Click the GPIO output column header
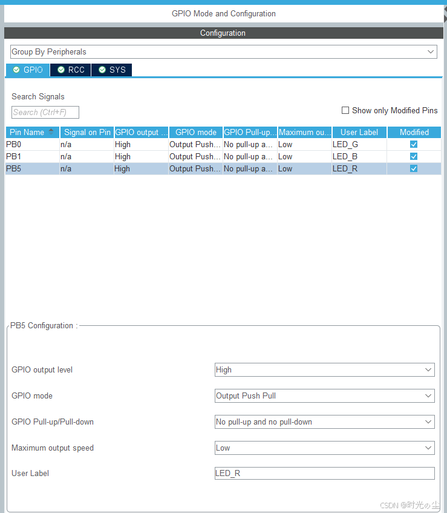The height and width of the screenshot is (513, 447). (141, 132)
